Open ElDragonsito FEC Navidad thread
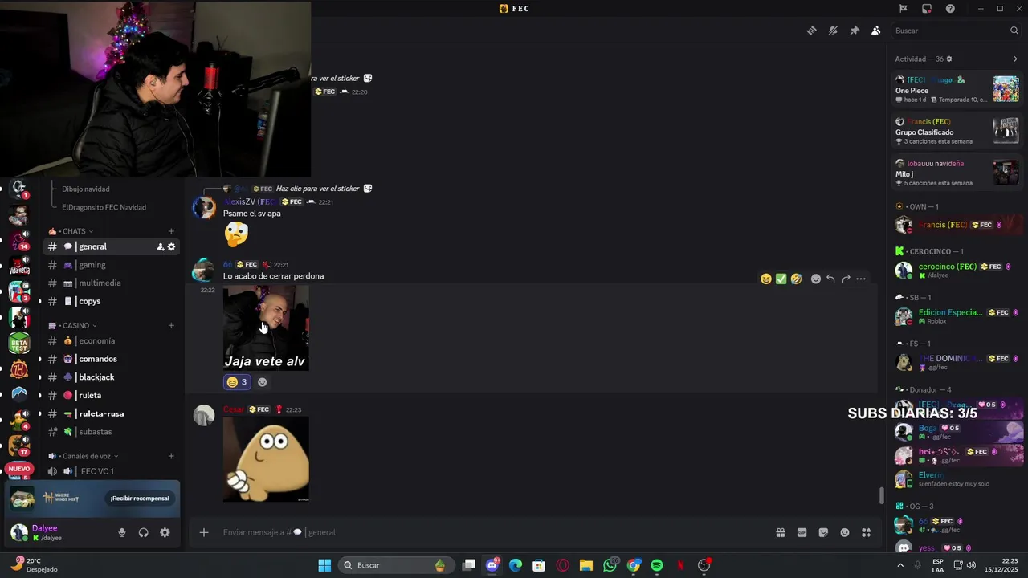 [x=104, y=207]
